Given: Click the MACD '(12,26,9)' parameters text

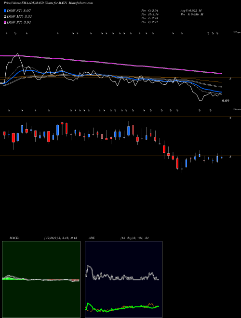Looking at the screenshot, I should point(51,238).
